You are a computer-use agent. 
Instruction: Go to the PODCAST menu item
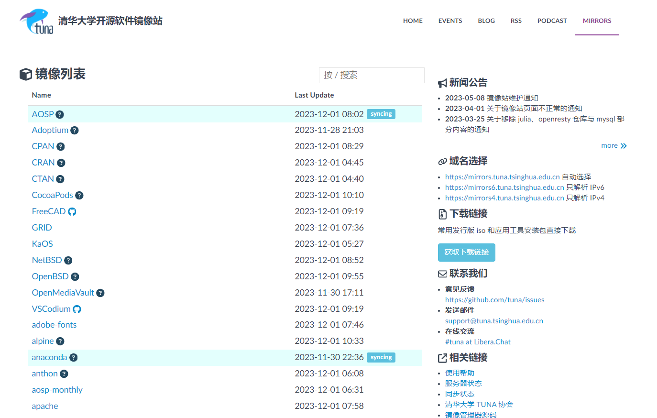[552, 21]
